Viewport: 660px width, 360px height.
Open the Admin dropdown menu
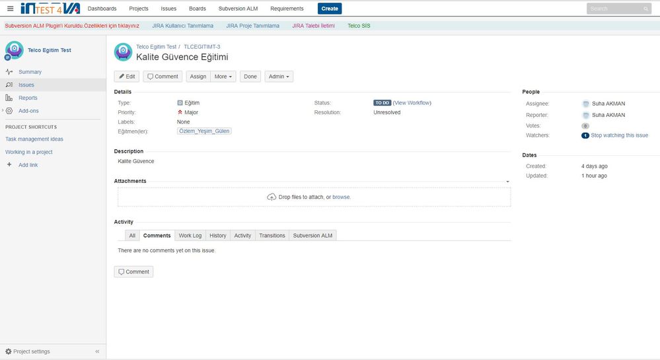coord(279,77)
